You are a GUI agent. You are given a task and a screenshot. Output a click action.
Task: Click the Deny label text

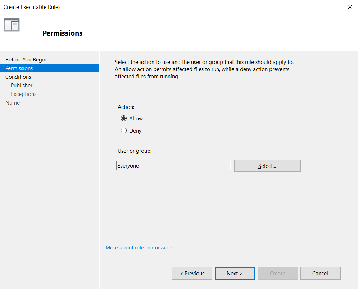135,131
